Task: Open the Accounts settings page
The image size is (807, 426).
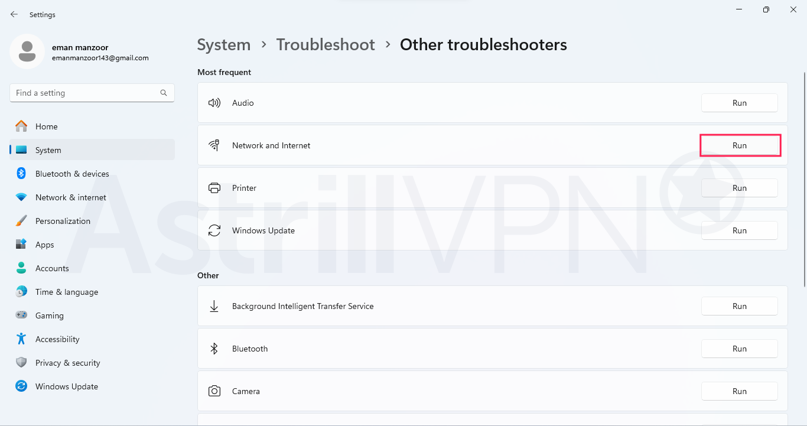Action: pos(92,268)
